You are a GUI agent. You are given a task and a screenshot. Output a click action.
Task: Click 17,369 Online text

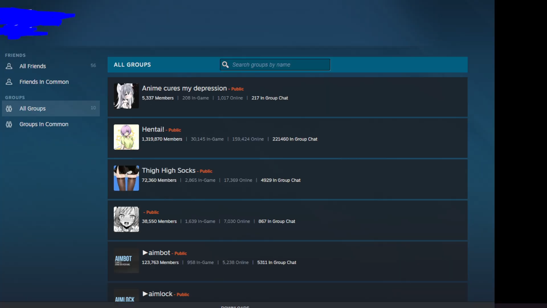pyautogui.click(x=238, y=180)
